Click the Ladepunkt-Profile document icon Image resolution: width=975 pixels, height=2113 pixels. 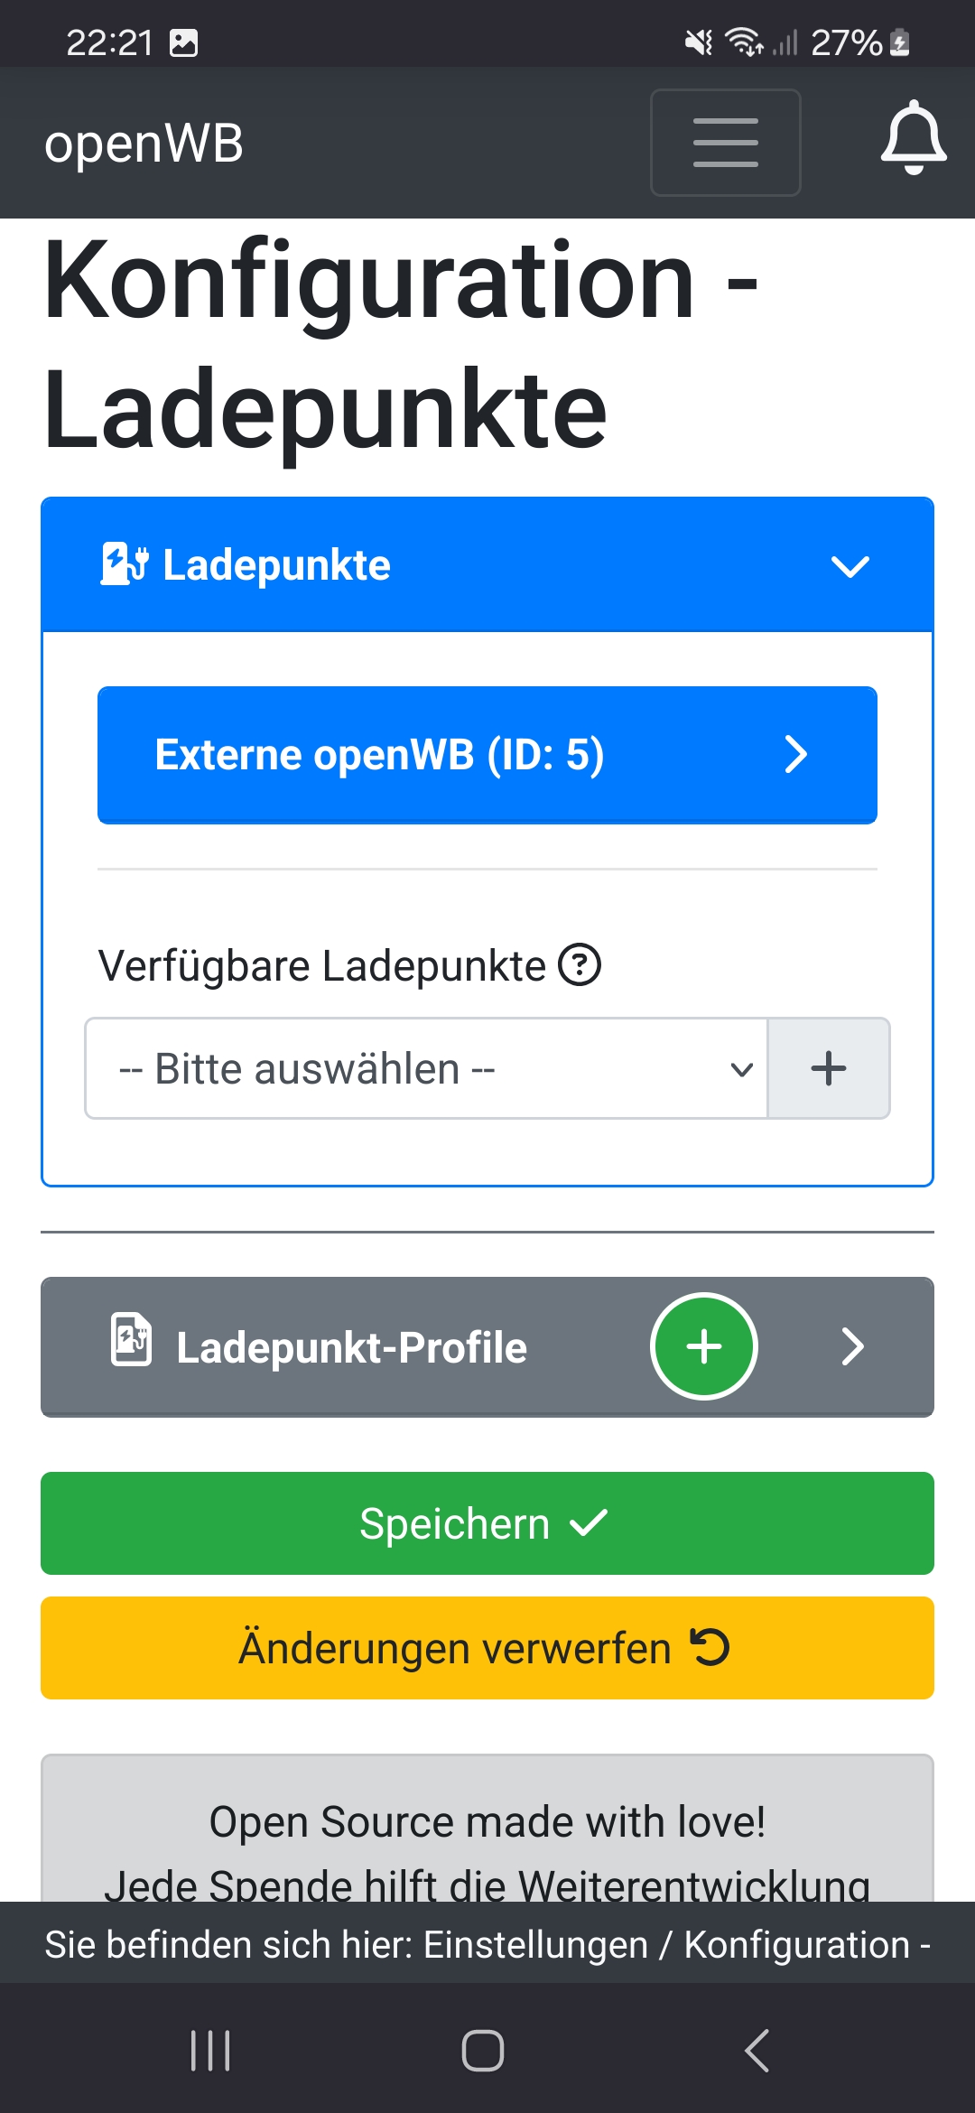131,1339
